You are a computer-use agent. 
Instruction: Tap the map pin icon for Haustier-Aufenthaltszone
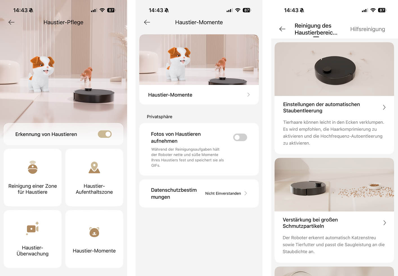(94, 167)
